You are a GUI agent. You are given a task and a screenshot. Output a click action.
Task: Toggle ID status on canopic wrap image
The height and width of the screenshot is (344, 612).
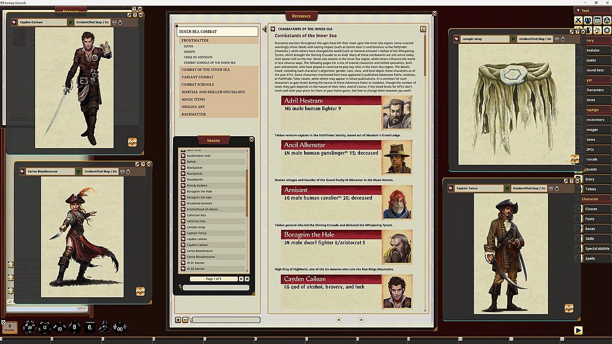514,39
